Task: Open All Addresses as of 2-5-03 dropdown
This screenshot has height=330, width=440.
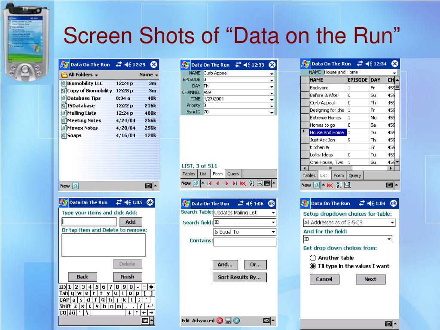Action: [392, 223]
